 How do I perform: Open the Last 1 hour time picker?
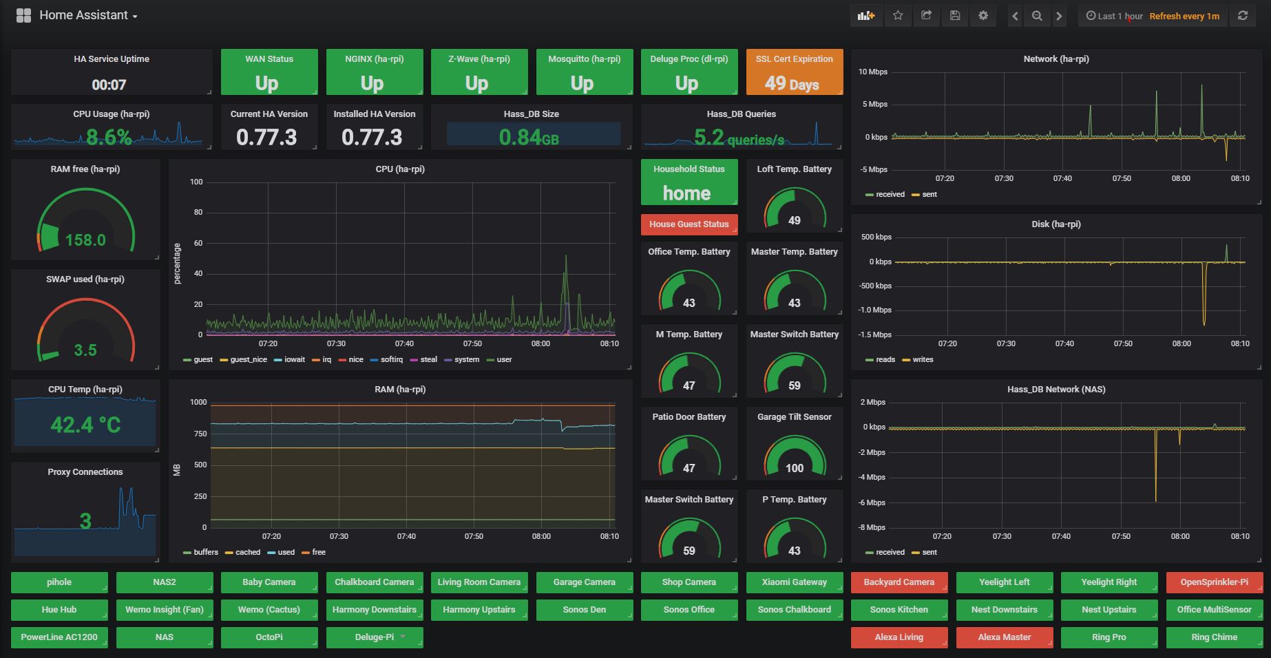pyautogui.click(x=1114, y=16)
